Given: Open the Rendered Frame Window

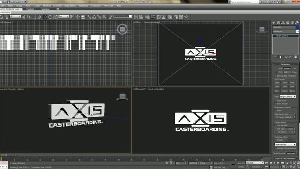Looking at the screenshot, I should (181, 17).
